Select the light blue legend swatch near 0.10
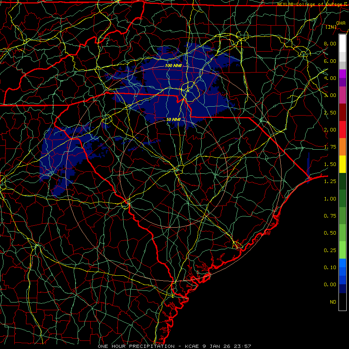This screenshot has height=349, width=349. tap(342, 263)
